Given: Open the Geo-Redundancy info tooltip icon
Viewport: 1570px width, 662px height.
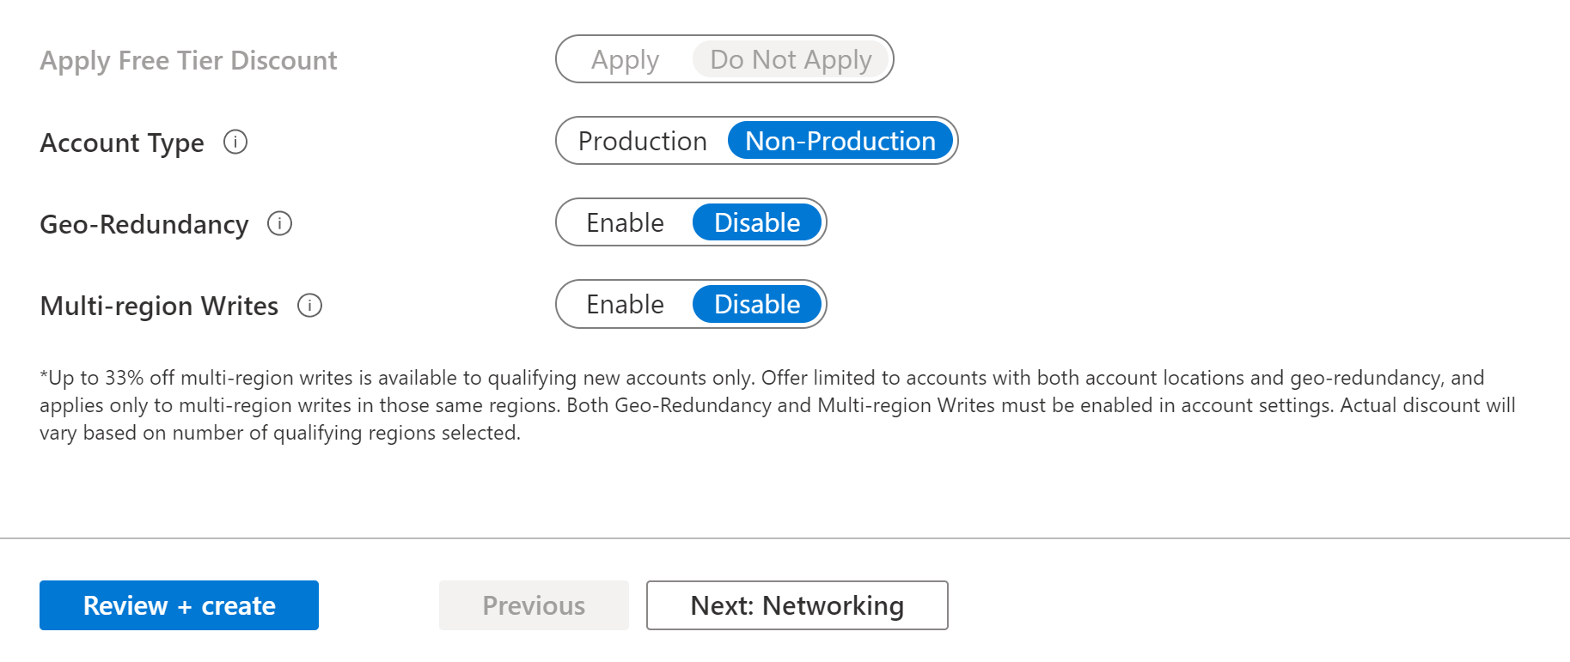Looking at the screenshot, I should click(279, 223).
